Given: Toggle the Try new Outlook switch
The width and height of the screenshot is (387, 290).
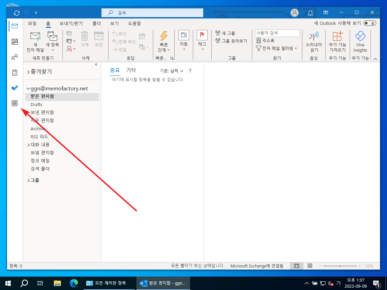Looking at the screenshot, I should point(370,23).
